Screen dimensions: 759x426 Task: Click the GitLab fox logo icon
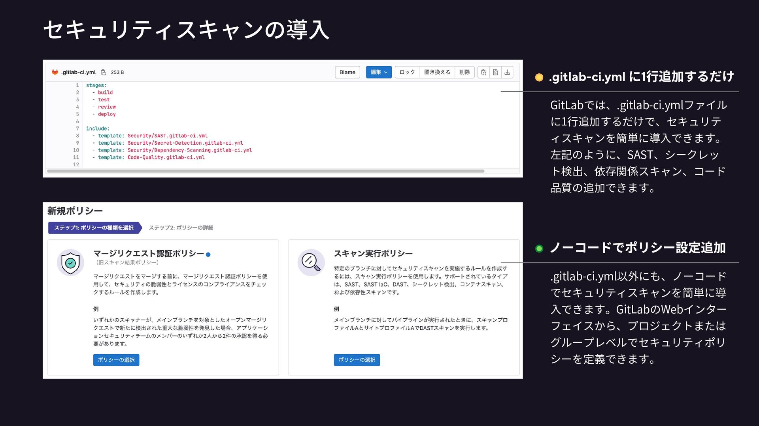click(55, 72)
